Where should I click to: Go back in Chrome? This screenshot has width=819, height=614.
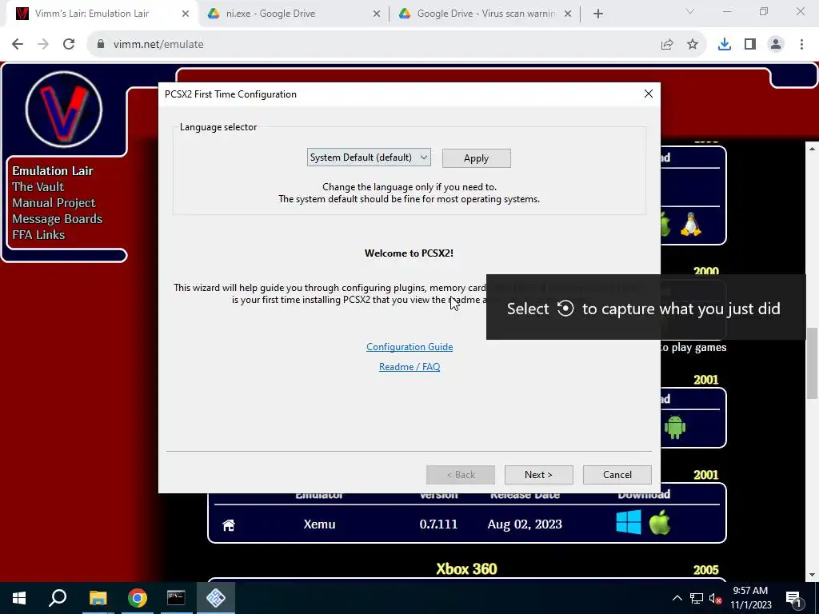point(18,45)
